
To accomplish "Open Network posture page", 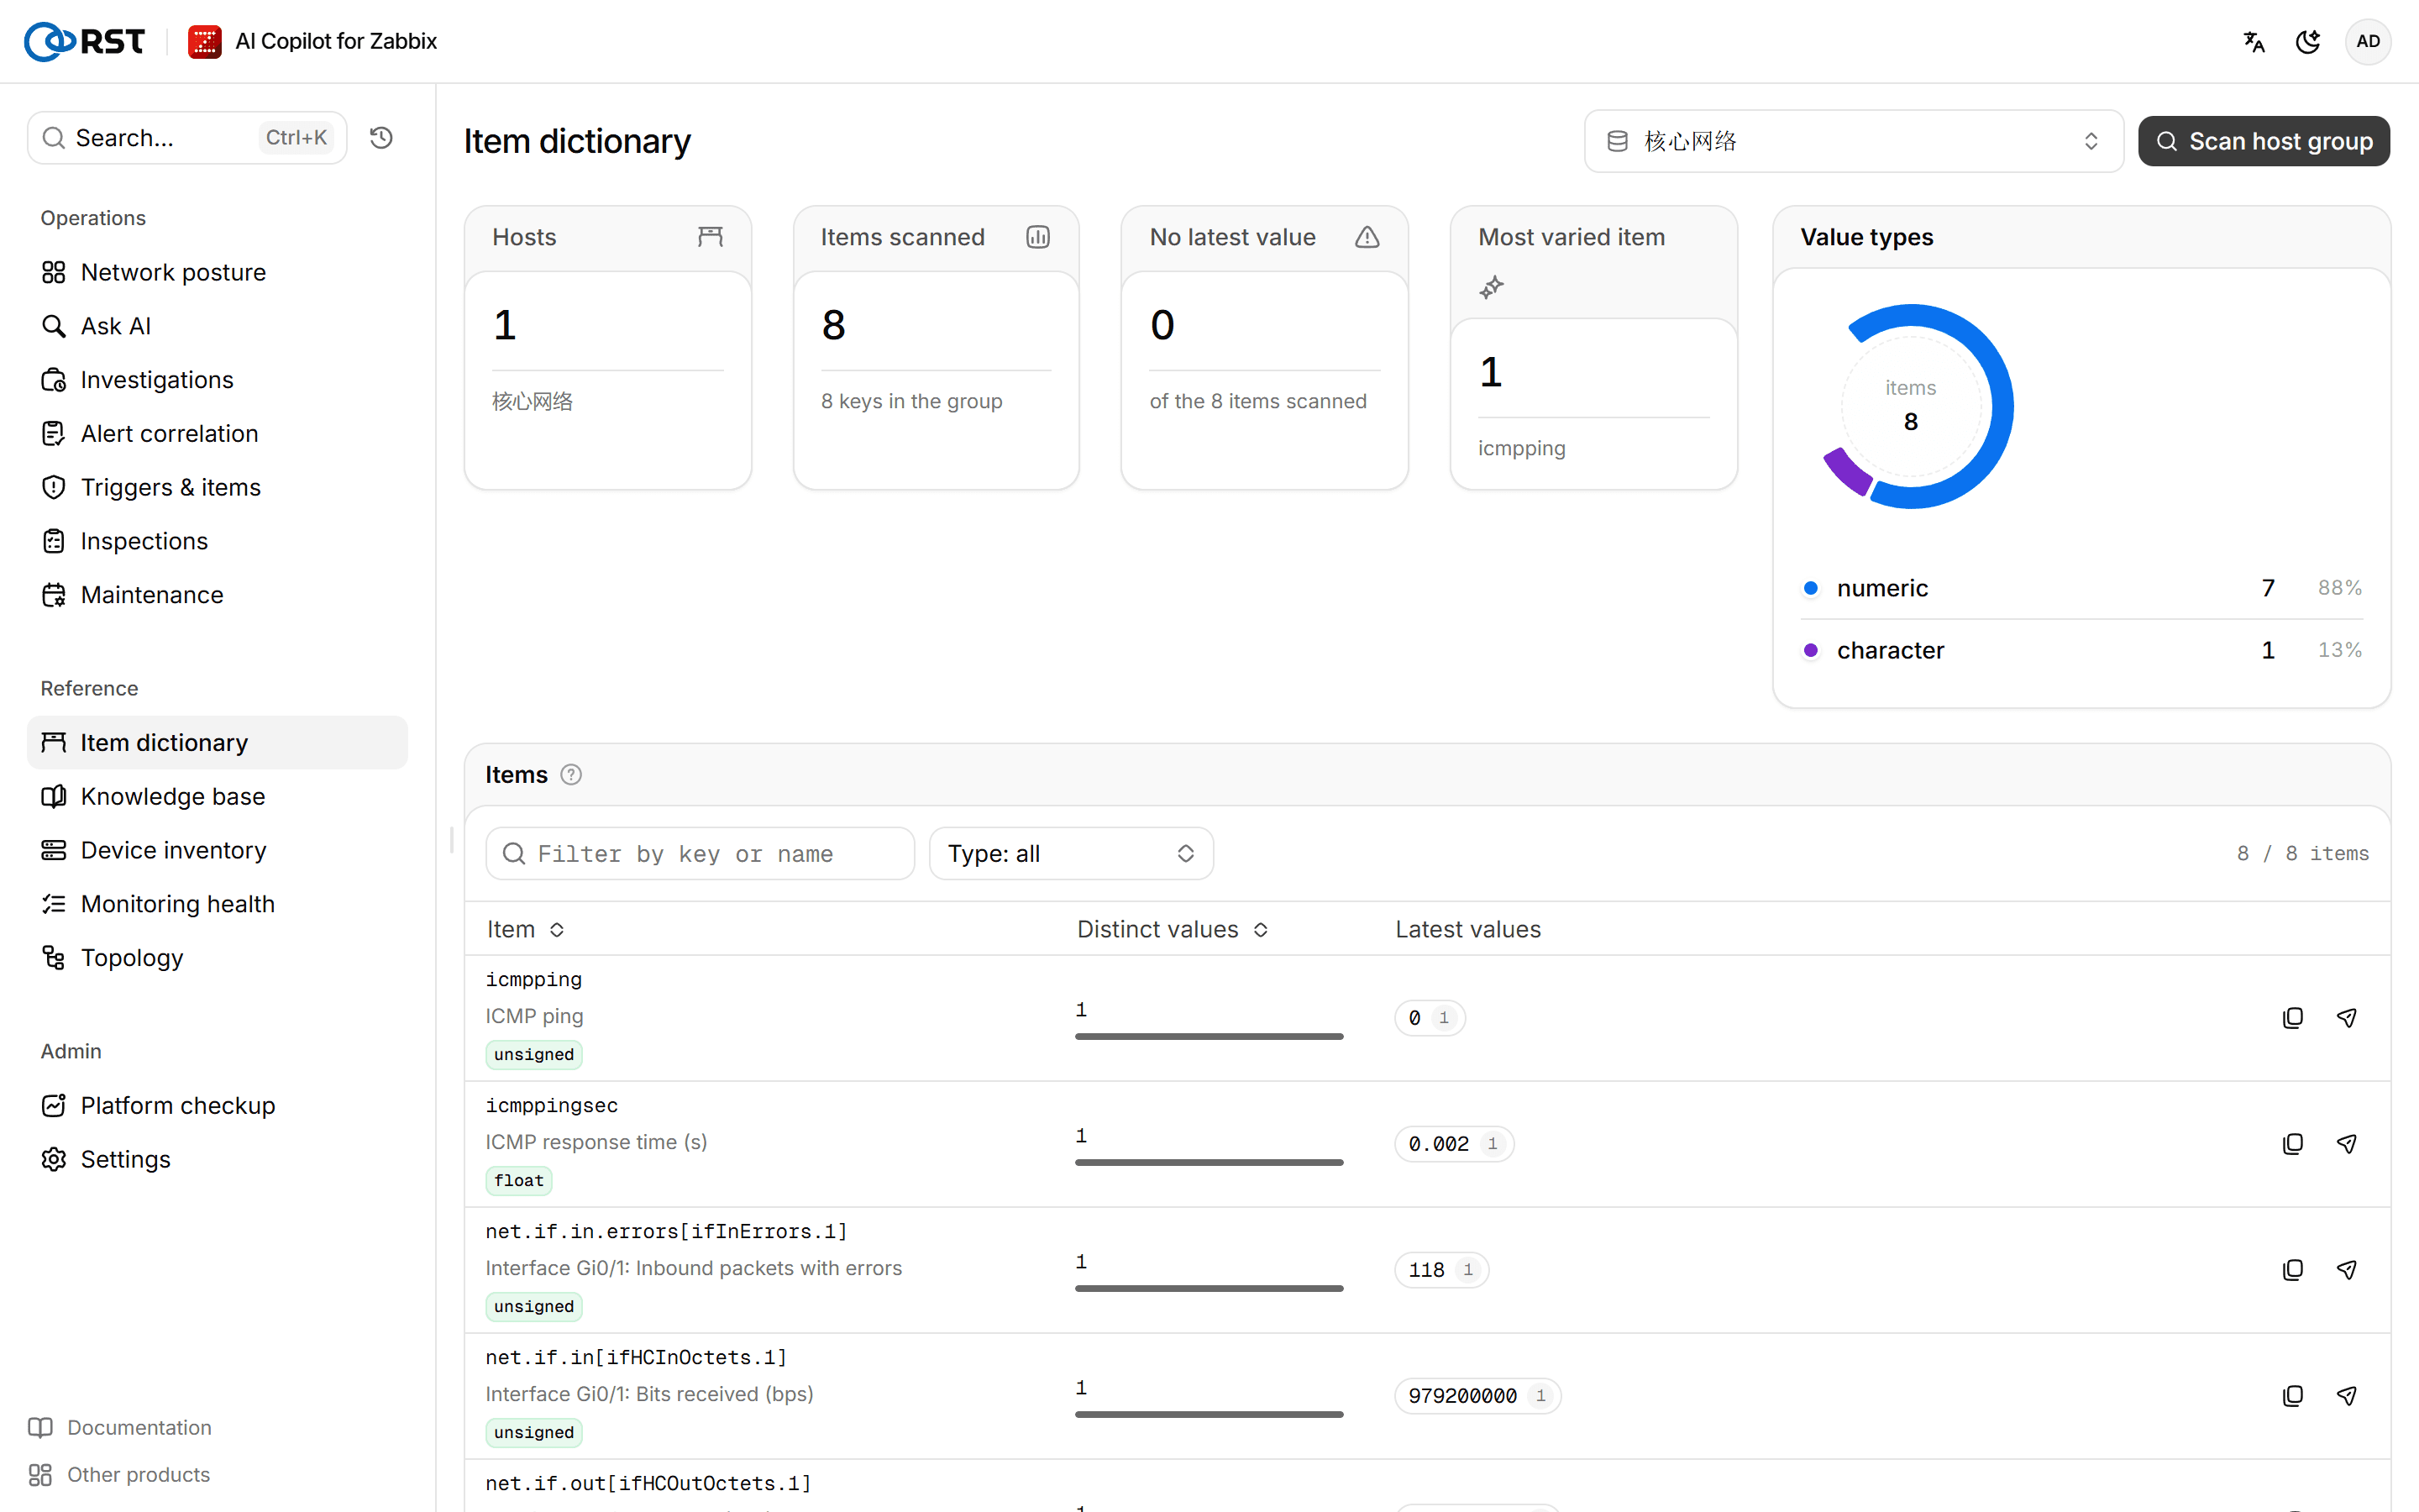I will (217, 272).
